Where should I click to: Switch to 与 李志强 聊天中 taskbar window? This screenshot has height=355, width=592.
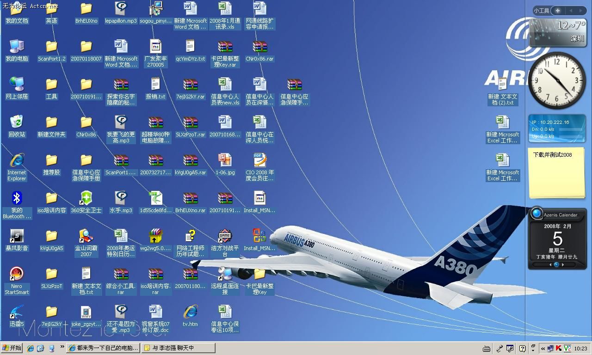point(179,348)
